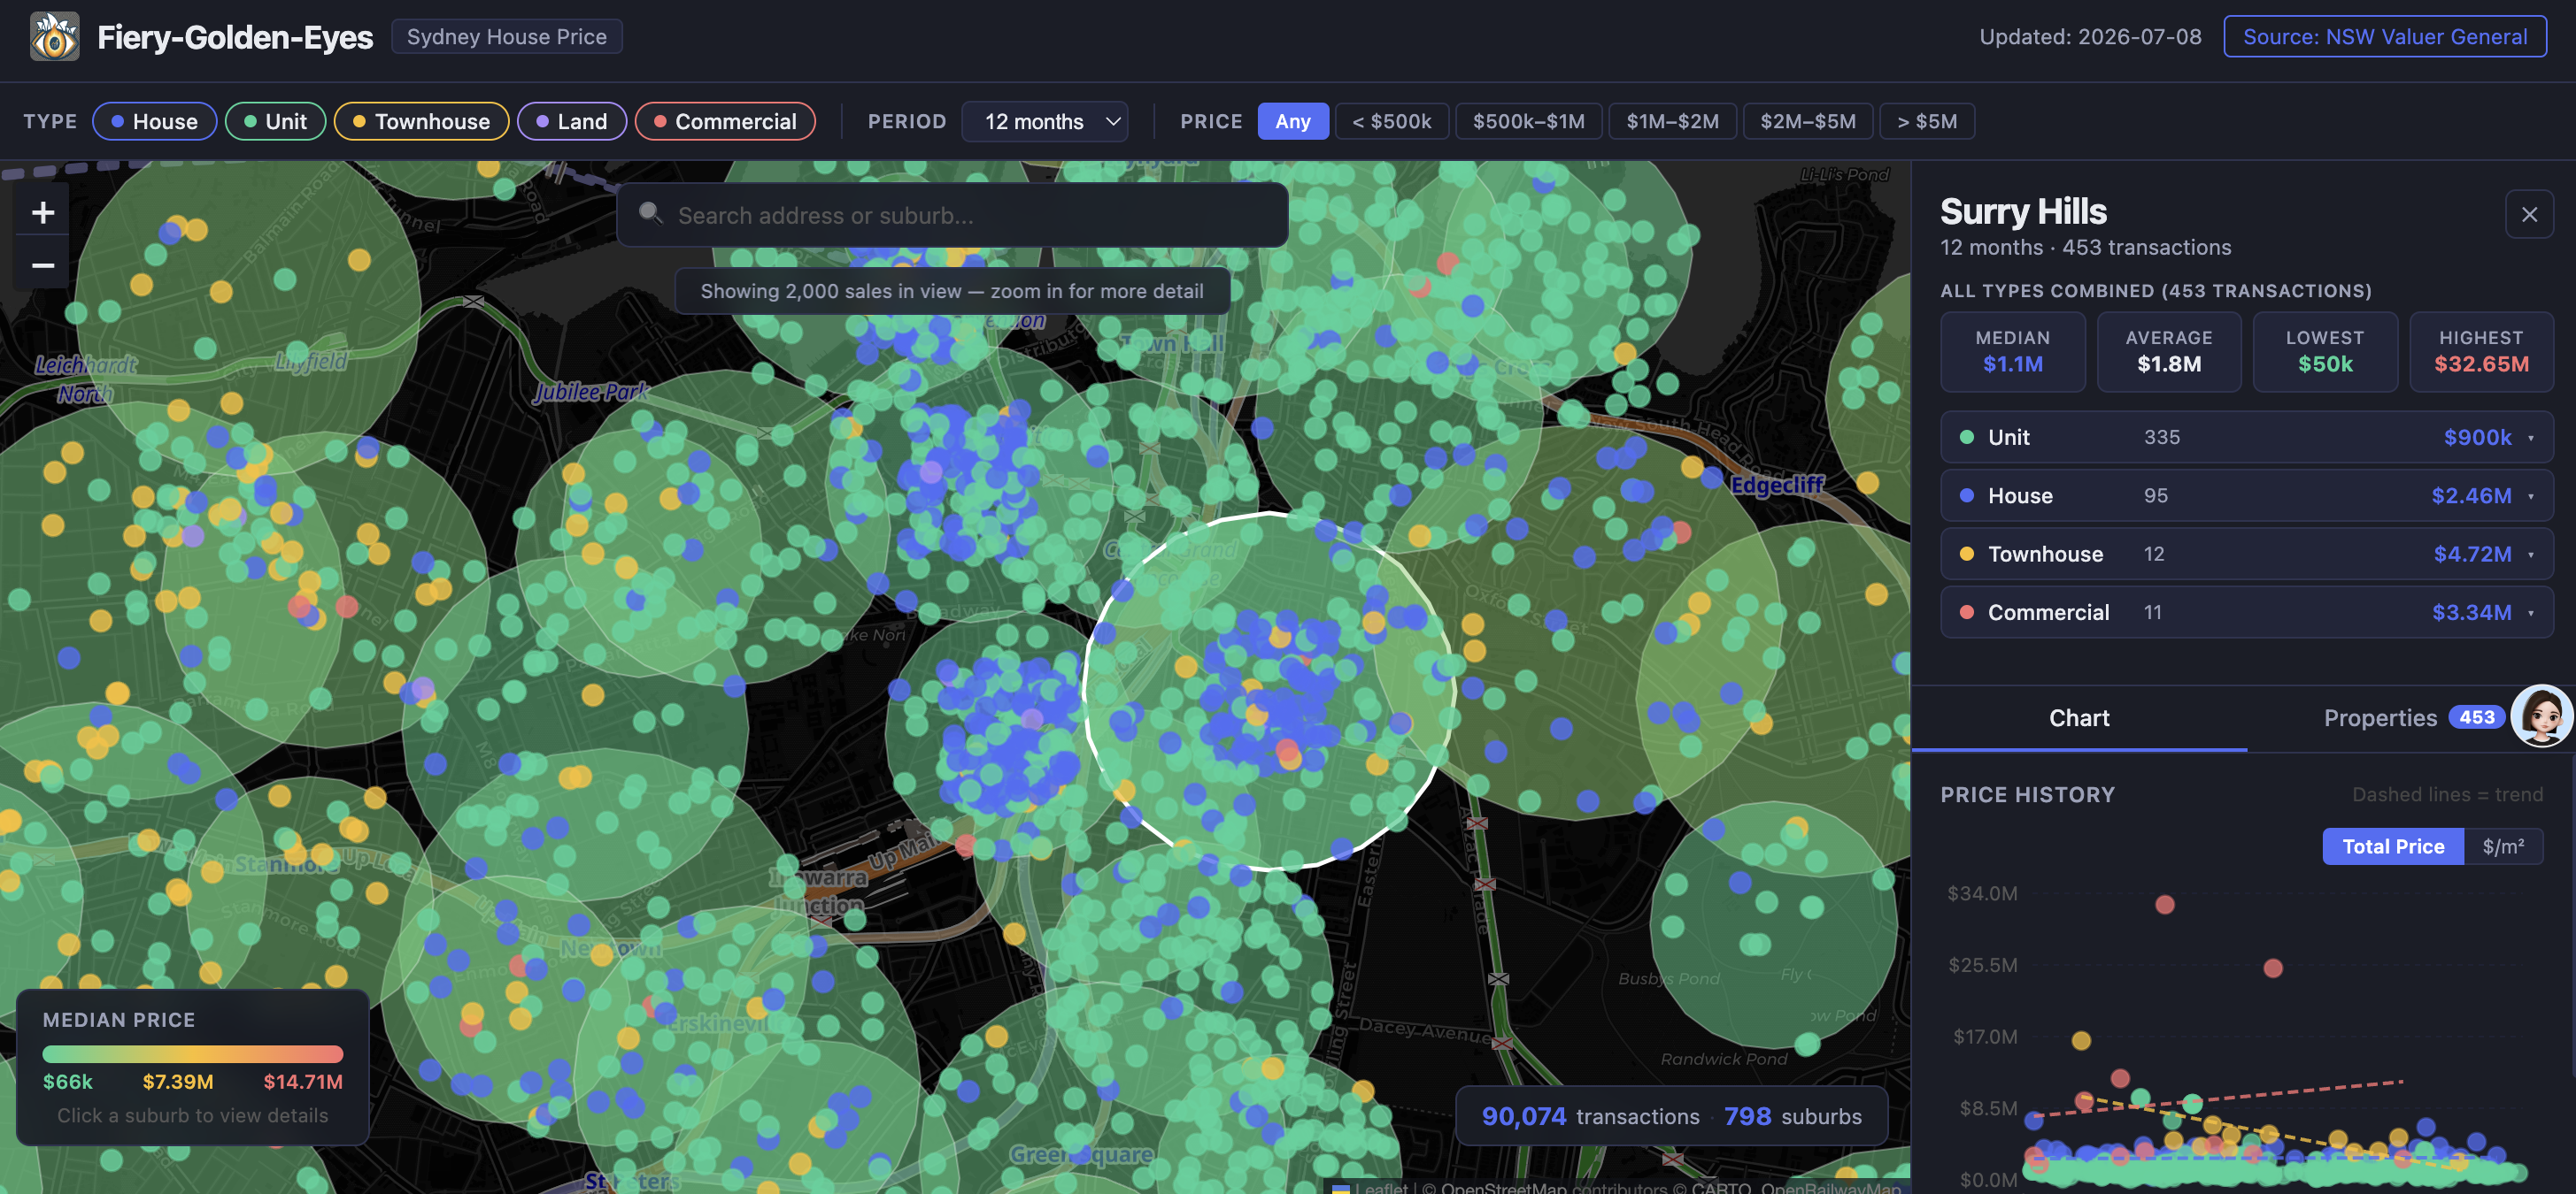This screenshot has width=2576, height=1194.
Task: Zoom out the map with minus button
Action: [42, 264]
